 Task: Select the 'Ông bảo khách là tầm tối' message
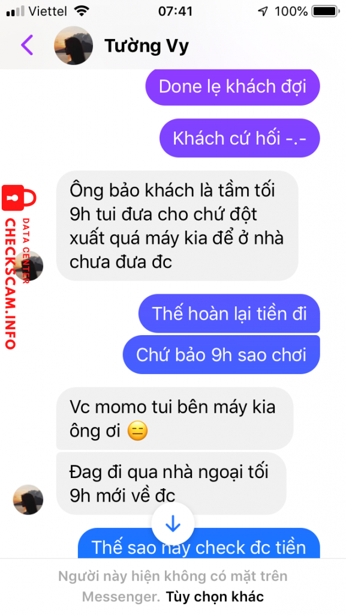coord(177,226)
